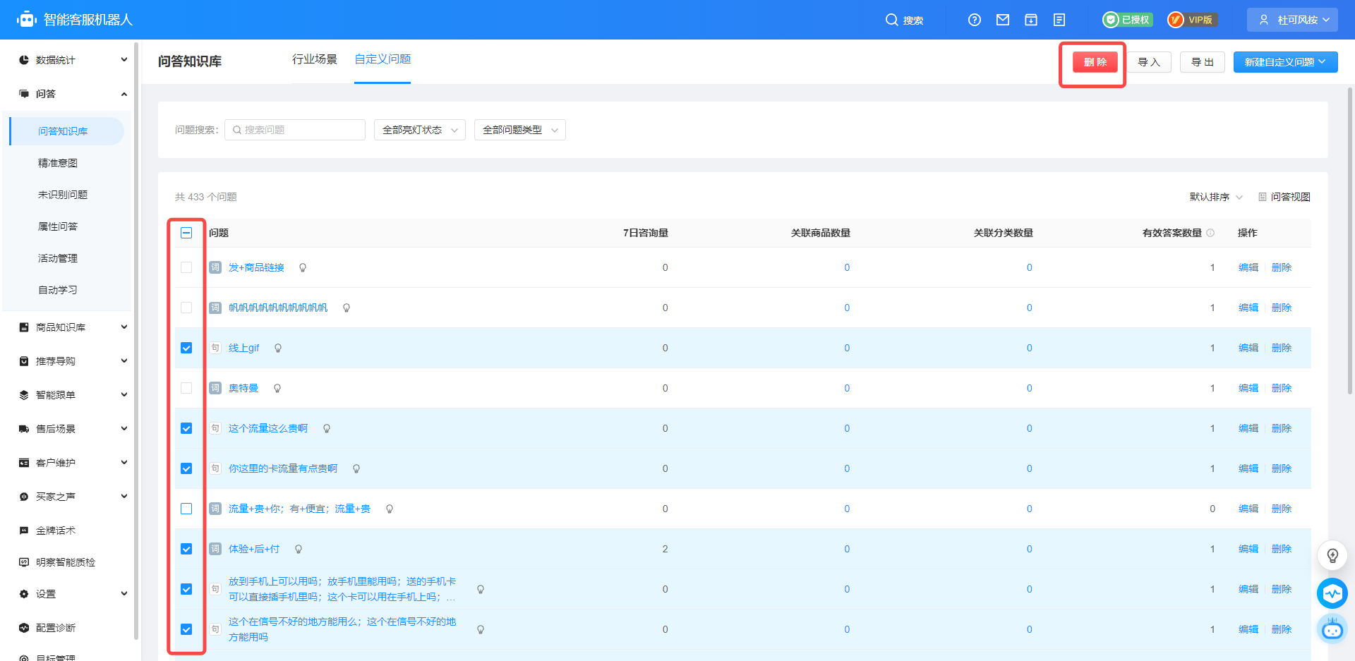Check the box for 帆帆帆帆 row
This screenshot has width=1355, height=661.
[x=186, y=308]
